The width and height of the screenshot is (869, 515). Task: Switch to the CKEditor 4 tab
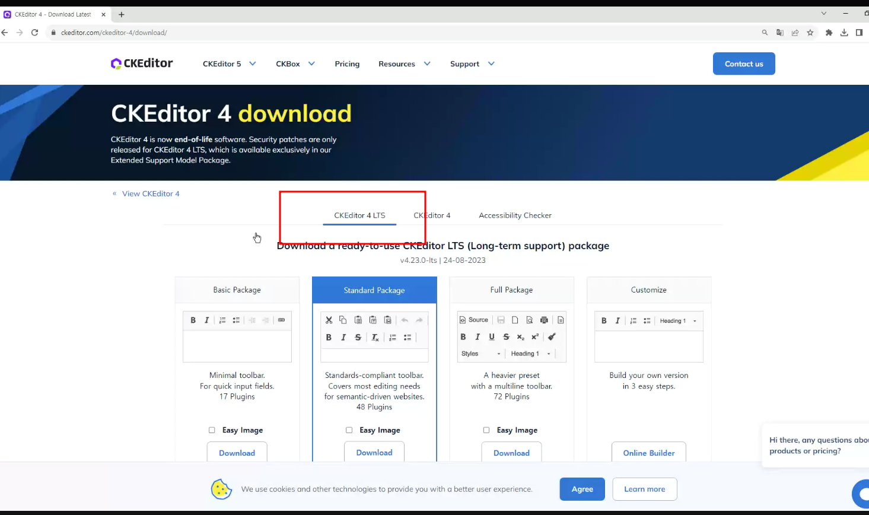pyautogui.click(x=432, y=215)
